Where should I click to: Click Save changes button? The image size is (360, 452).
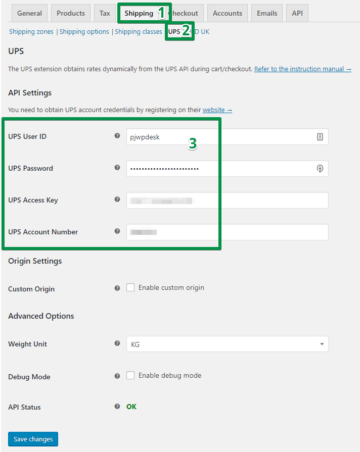[x=33, y=439]
